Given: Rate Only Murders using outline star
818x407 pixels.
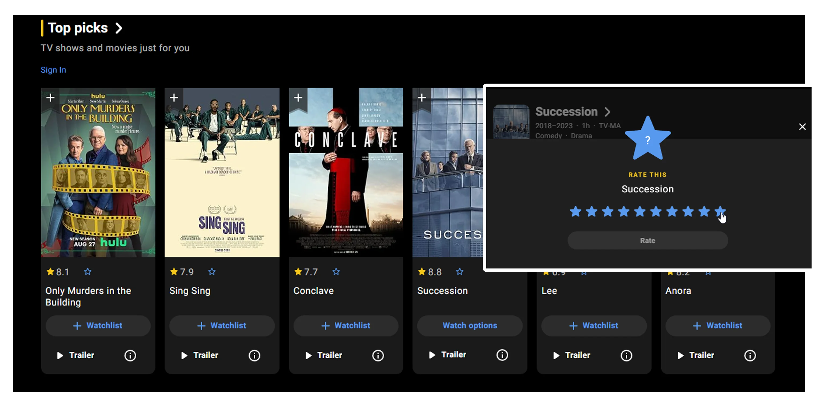Looking at the screenshot, I should click(x=88, y=272).
